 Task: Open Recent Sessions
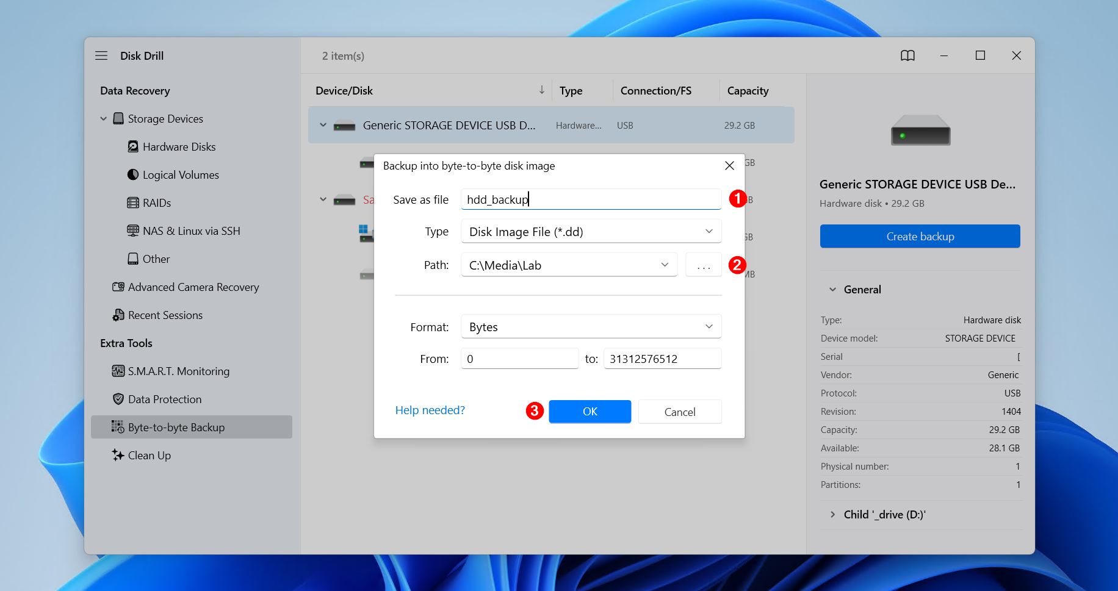point(165,315)
